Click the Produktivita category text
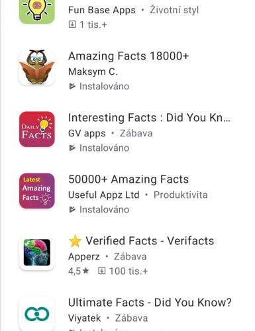The image size is (255, 331). coord(181,195)
